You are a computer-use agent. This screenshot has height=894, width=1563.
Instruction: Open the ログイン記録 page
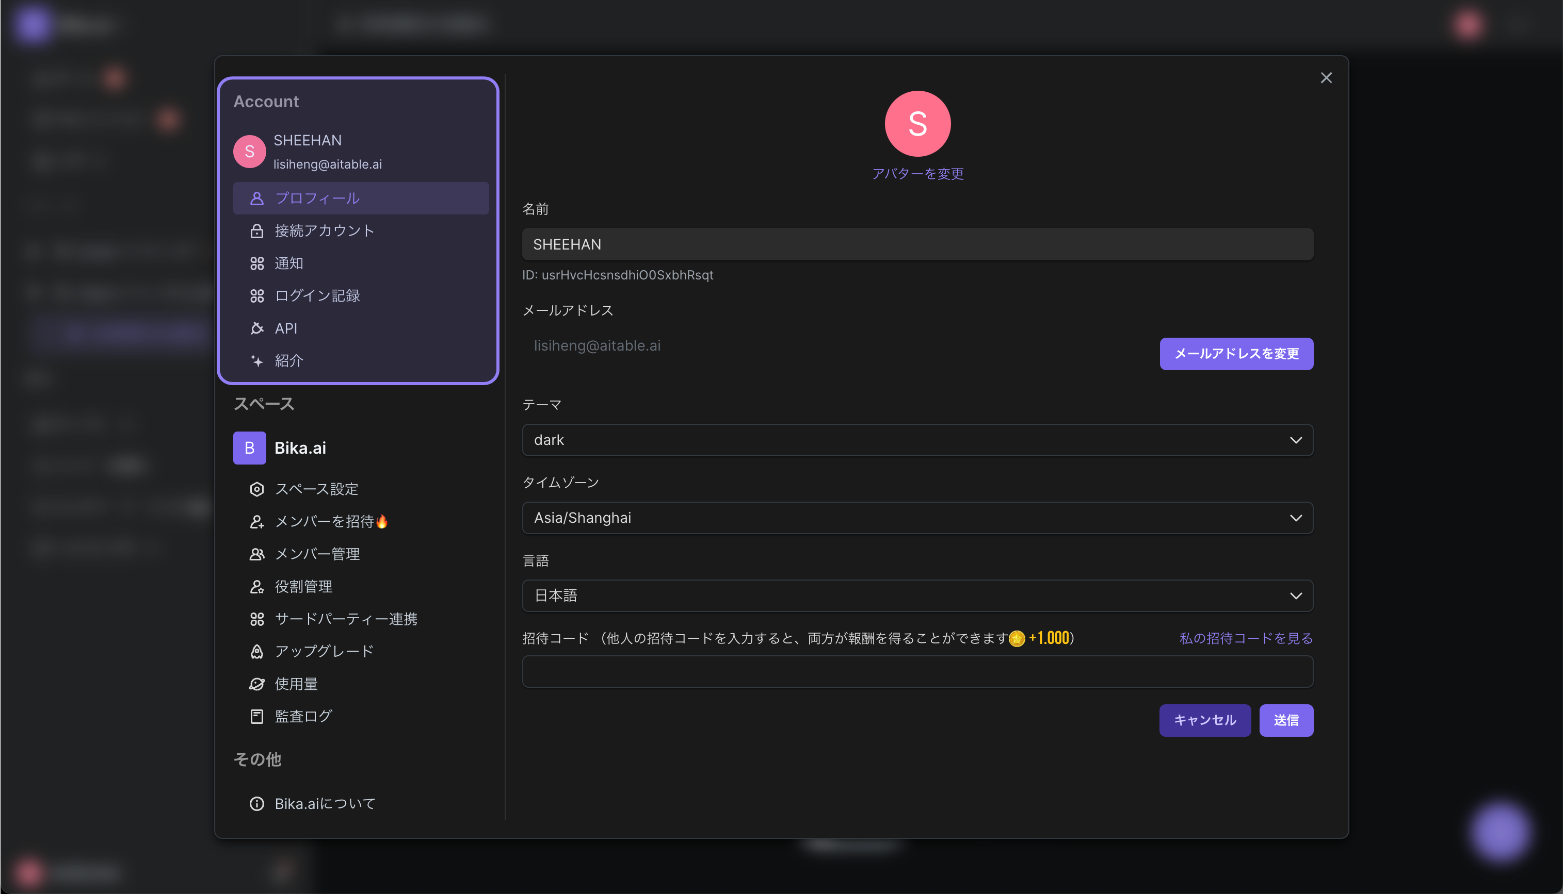(361, 296)
